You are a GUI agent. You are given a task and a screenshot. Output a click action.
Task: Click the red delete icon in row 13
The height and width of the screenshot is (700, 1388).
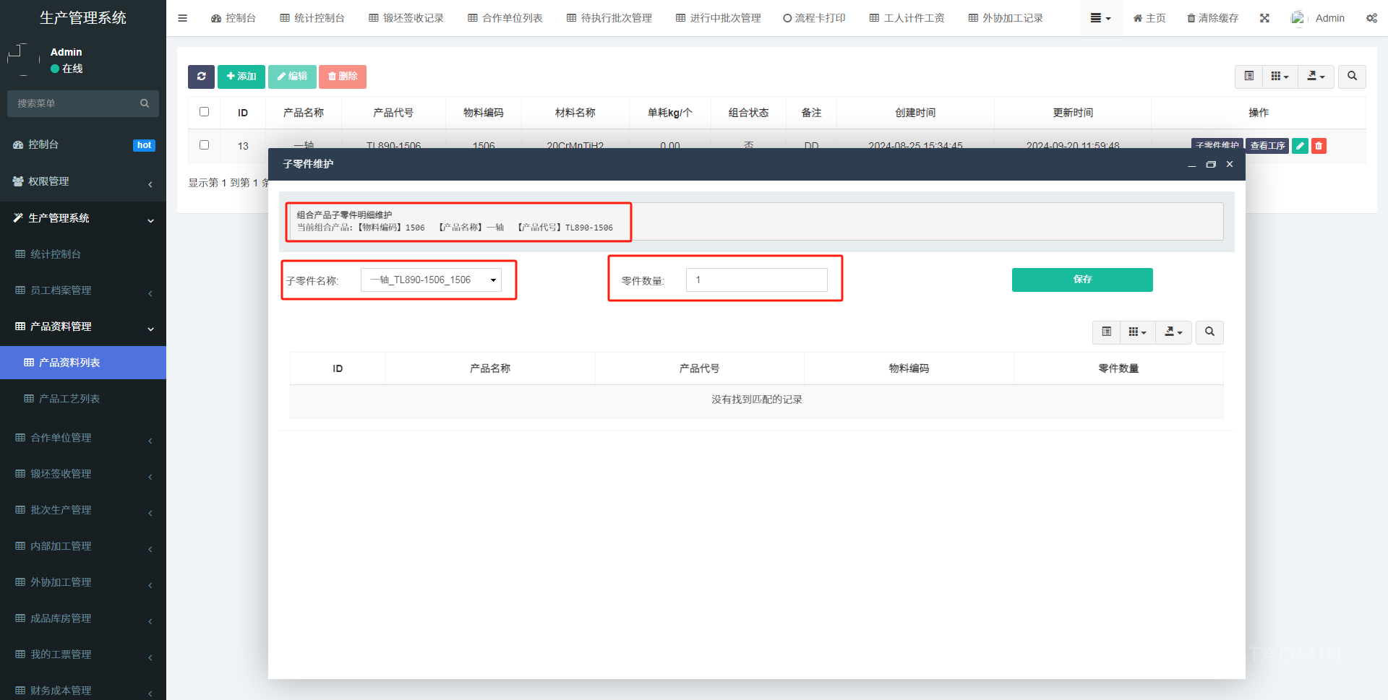[x=1319, y=146]
